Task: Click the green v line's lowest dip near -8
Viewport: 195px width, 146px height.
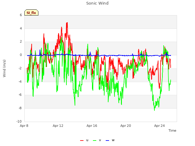Action: pyautogui.click(x=154, y=110)
